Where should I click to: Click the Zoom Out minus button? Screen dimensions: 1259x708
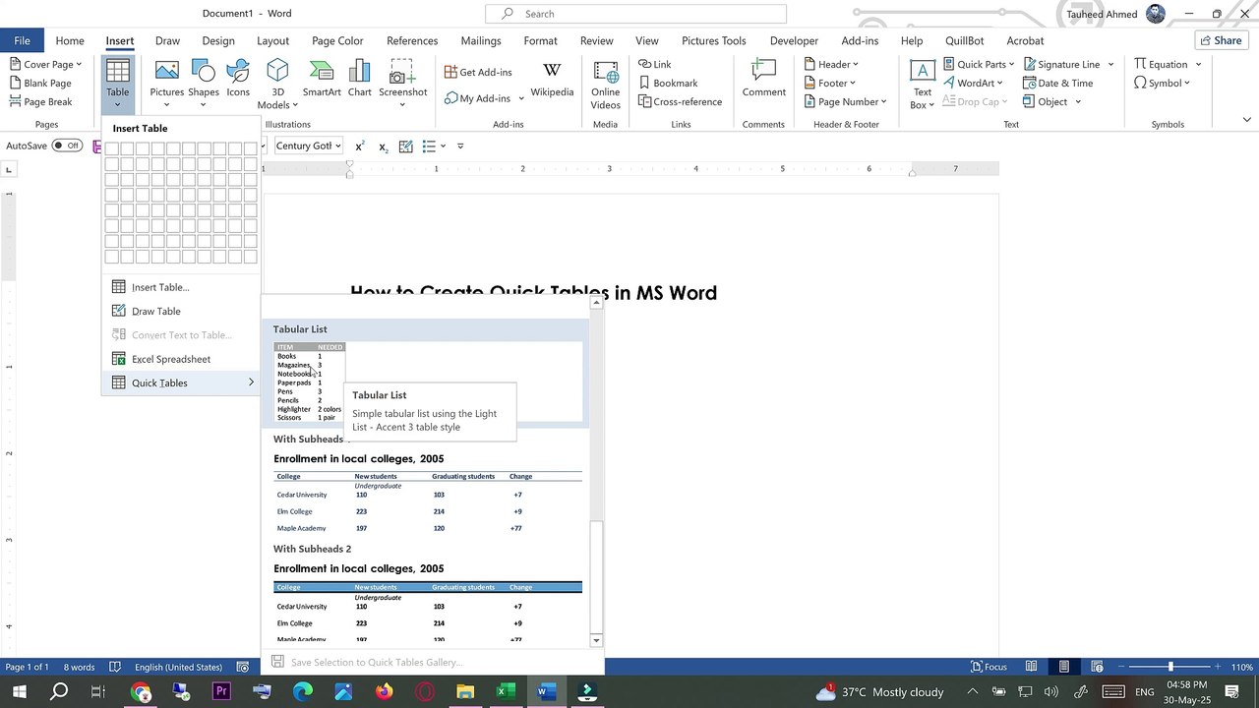[1120, 667]
